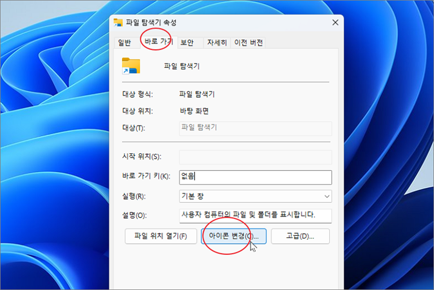This screenshot has width=434, height=290.
Task: Open the 고급(D)... settings button
Action: click(300, 236)
